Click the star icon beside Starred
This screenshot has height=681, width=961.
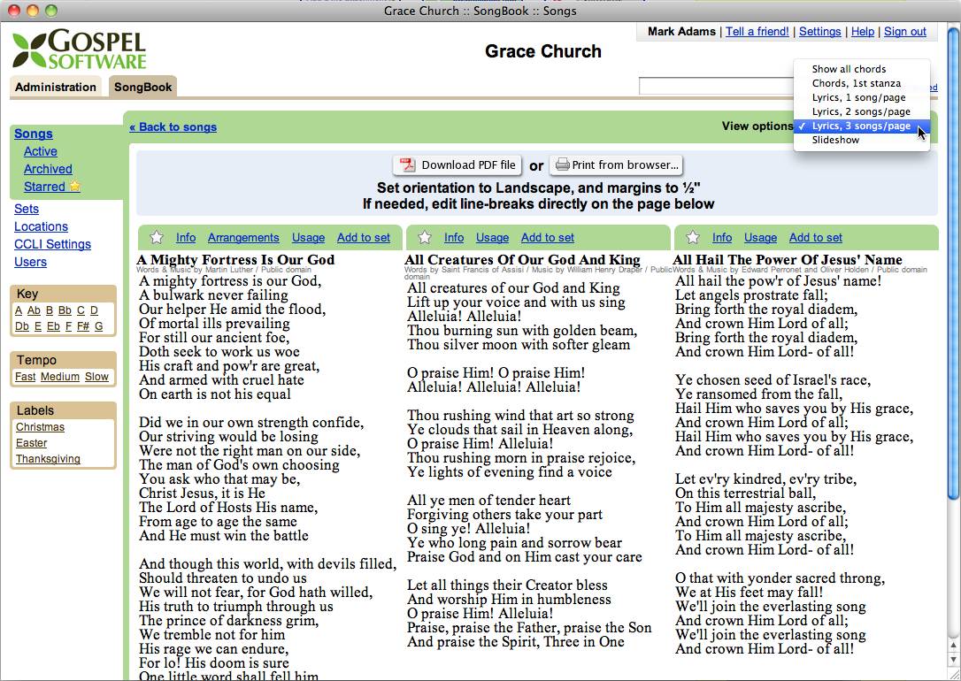coord(74,186)
